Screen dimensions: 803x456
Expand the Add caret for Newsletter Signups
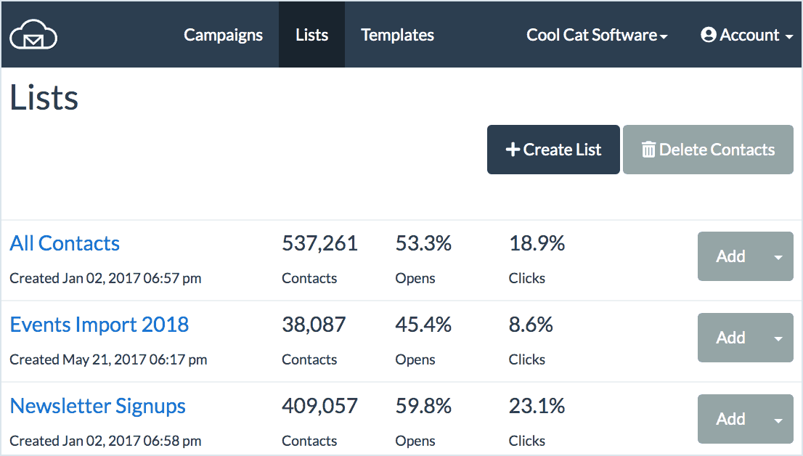pyautogui.click(x=778, y=420)
